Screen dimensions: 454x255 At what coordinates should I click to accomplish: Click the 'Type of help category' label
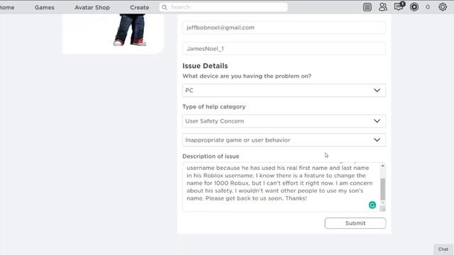point(214,107)
